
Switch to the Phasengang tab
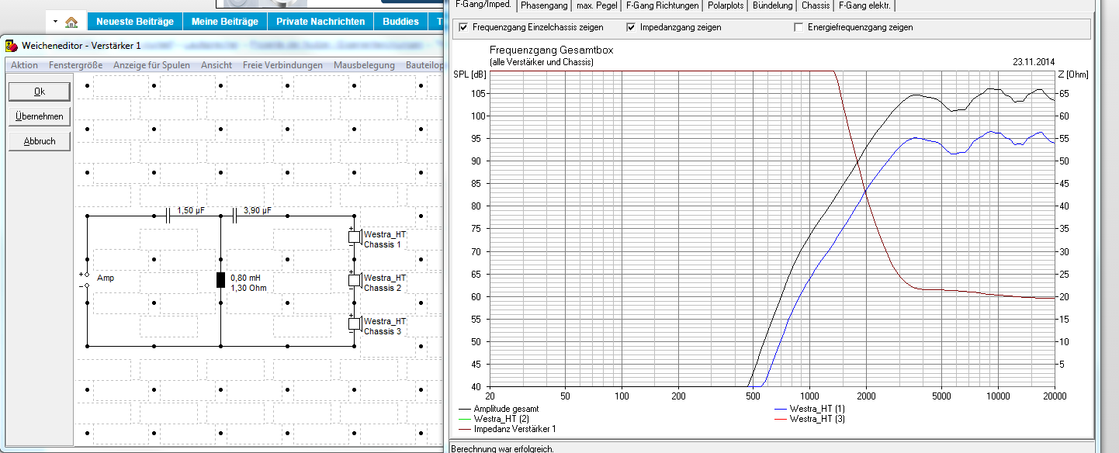543,5
